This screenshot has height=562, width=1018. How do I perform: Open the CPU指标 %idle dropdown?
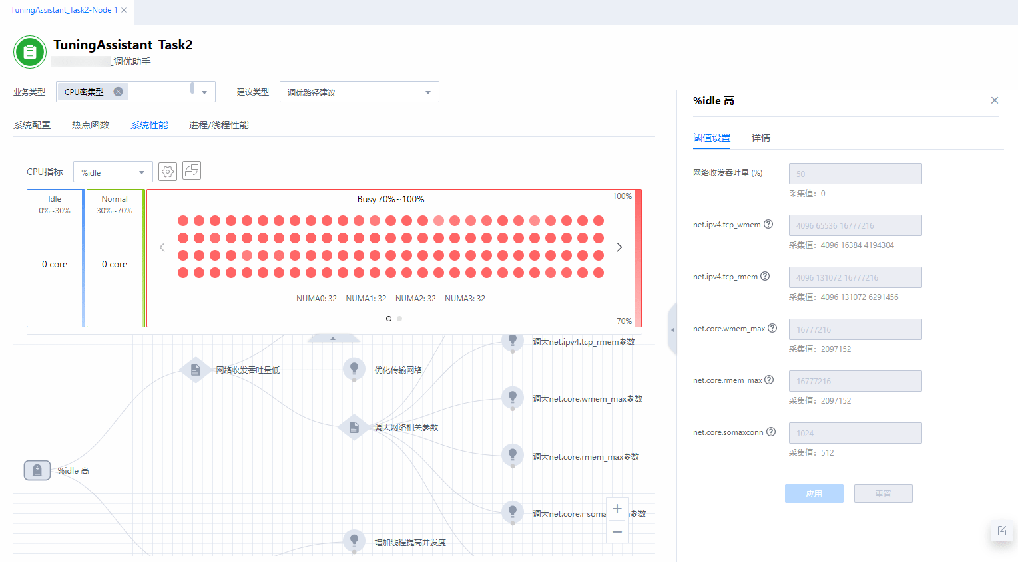point(113,172)
